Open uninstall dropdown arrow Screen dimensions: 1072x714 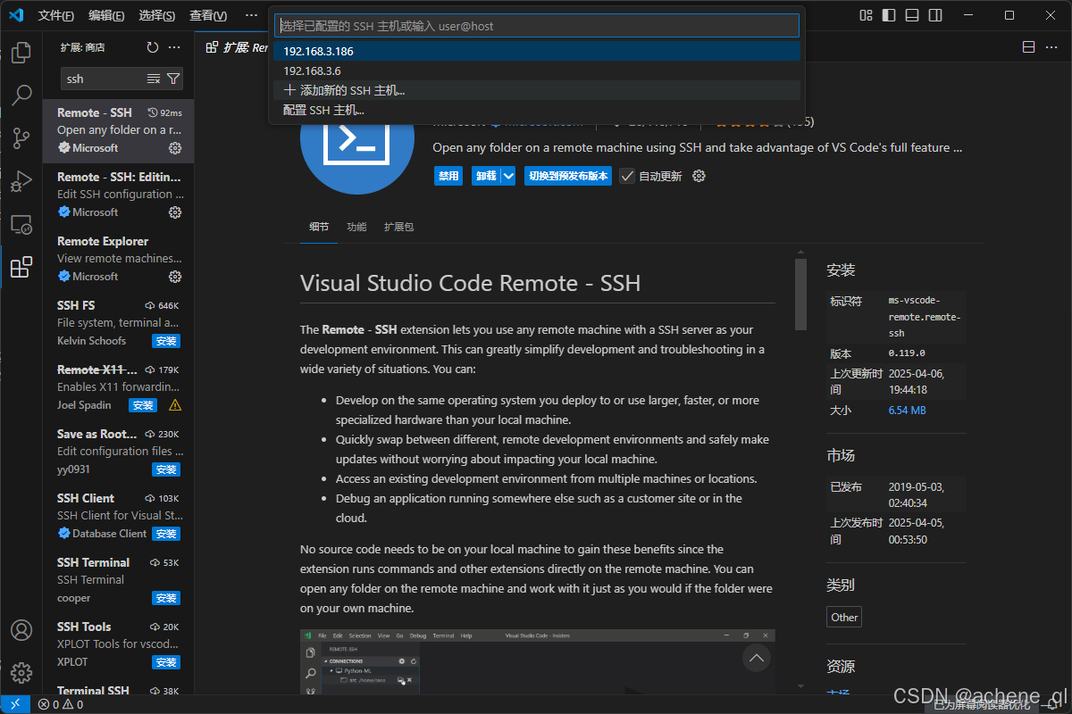[508, 176]
